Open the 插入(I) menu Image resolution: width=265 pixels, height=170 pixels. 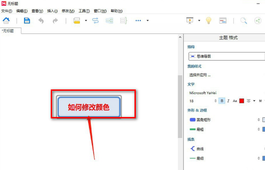52,11
